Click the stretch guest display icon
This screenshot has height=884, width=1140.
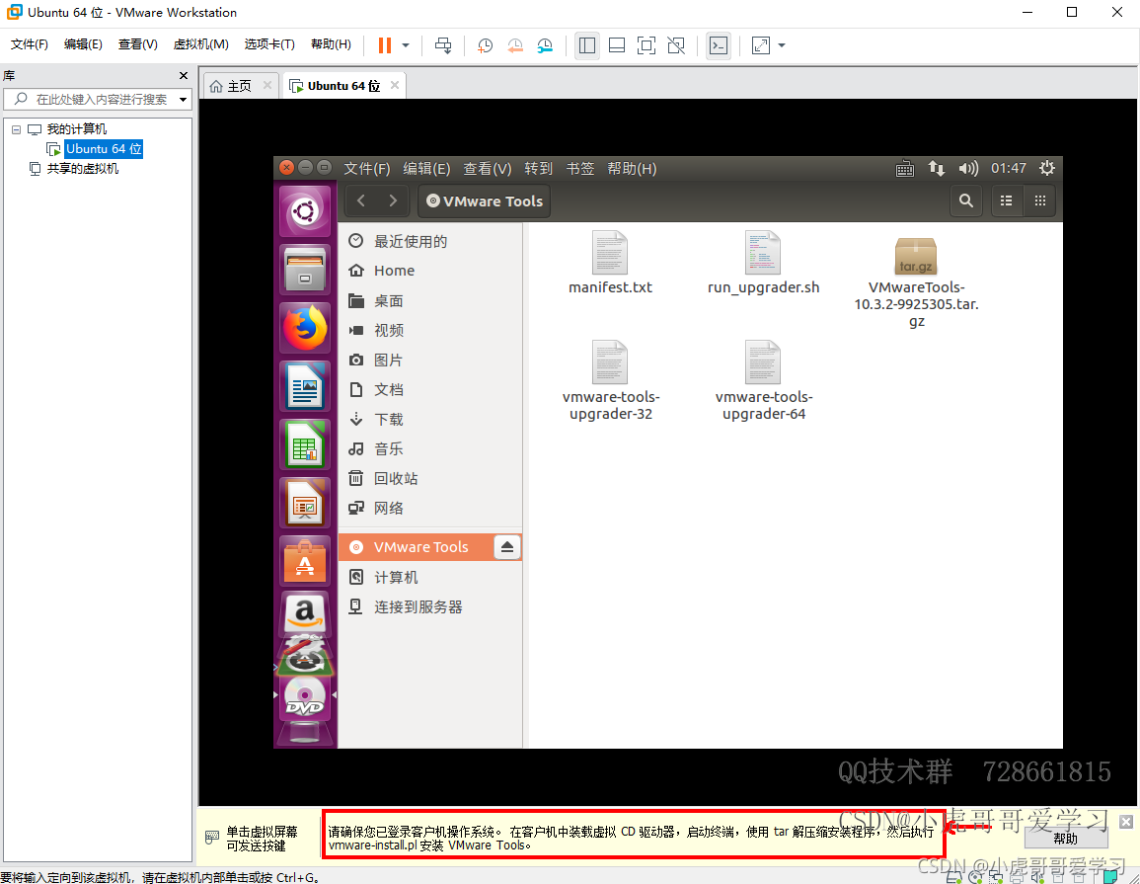(x=760, y=45)
